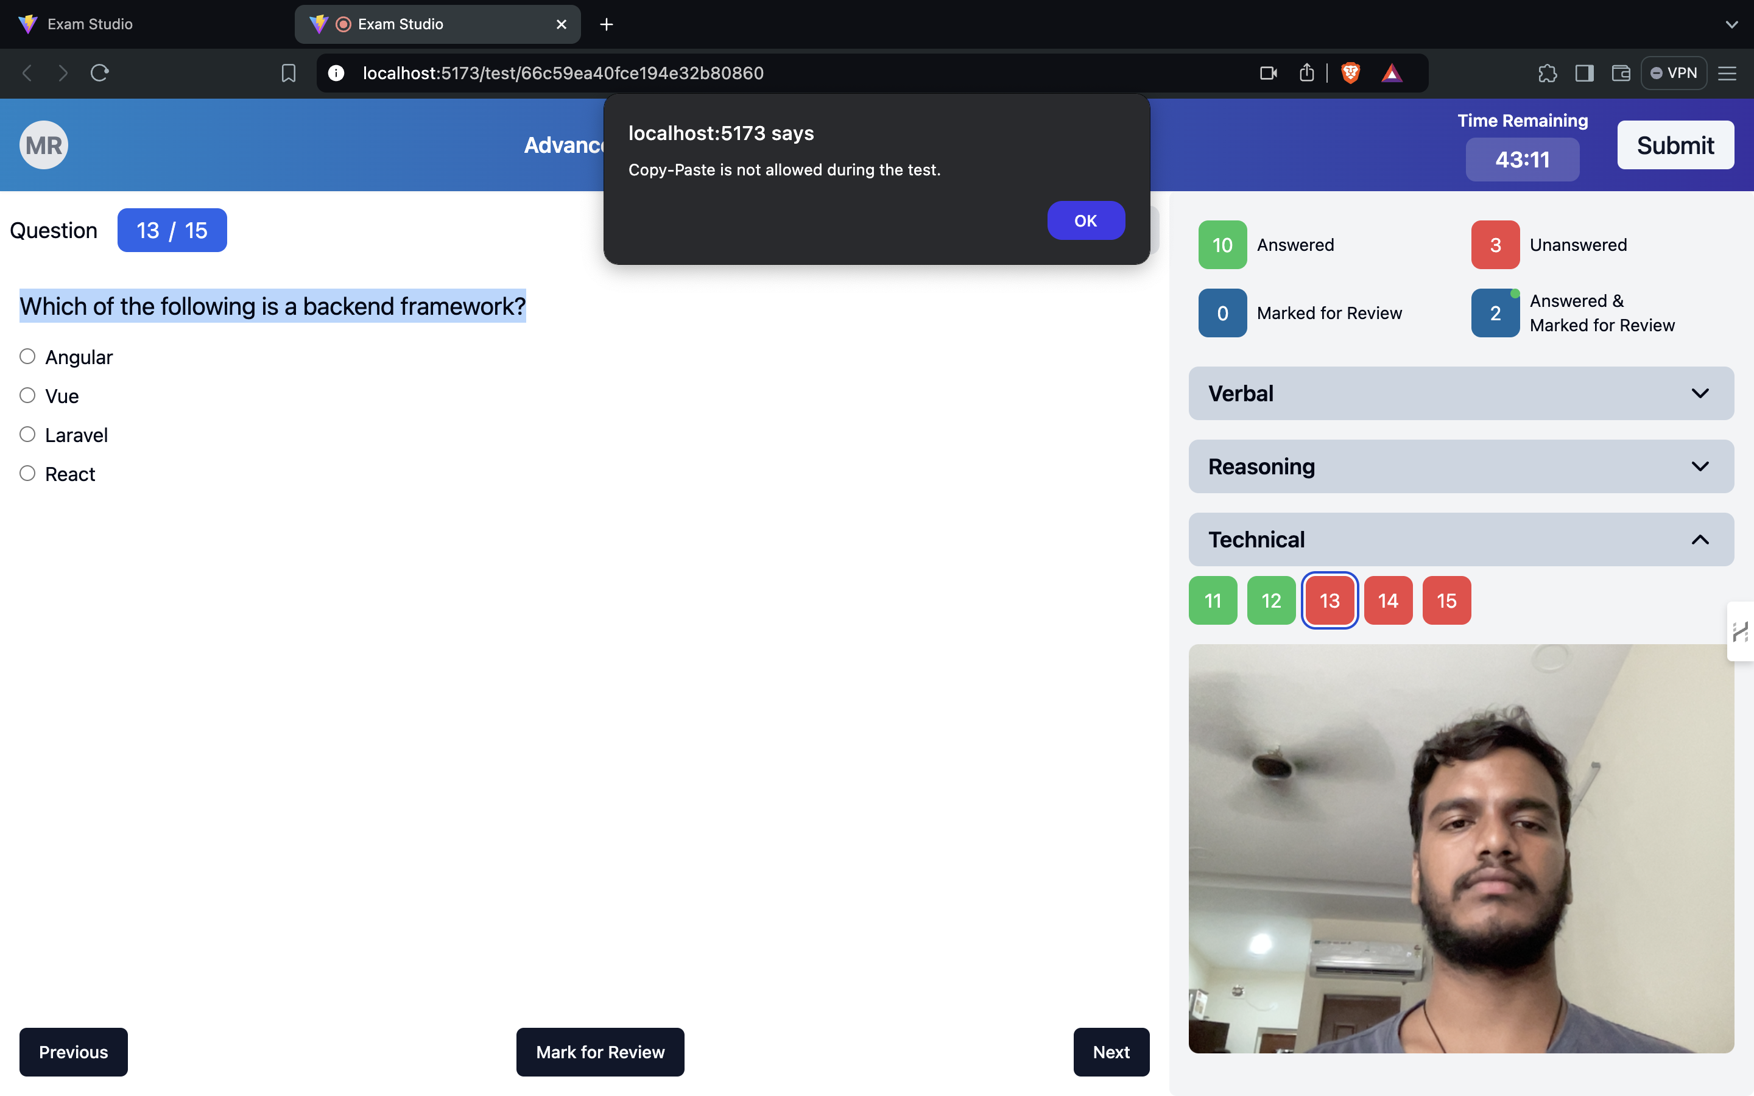
Task: Collapse the Technical section
Action: tap(1700, 539)
